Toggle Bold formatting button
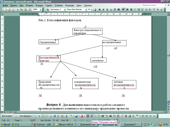The height and width of the screenshot is (127, 170). [x=99, y=9]
